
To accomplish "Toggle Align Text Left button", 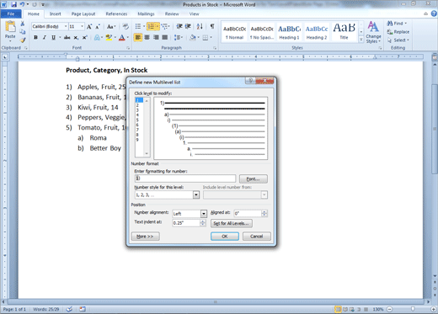I will (x=138, y=37).
